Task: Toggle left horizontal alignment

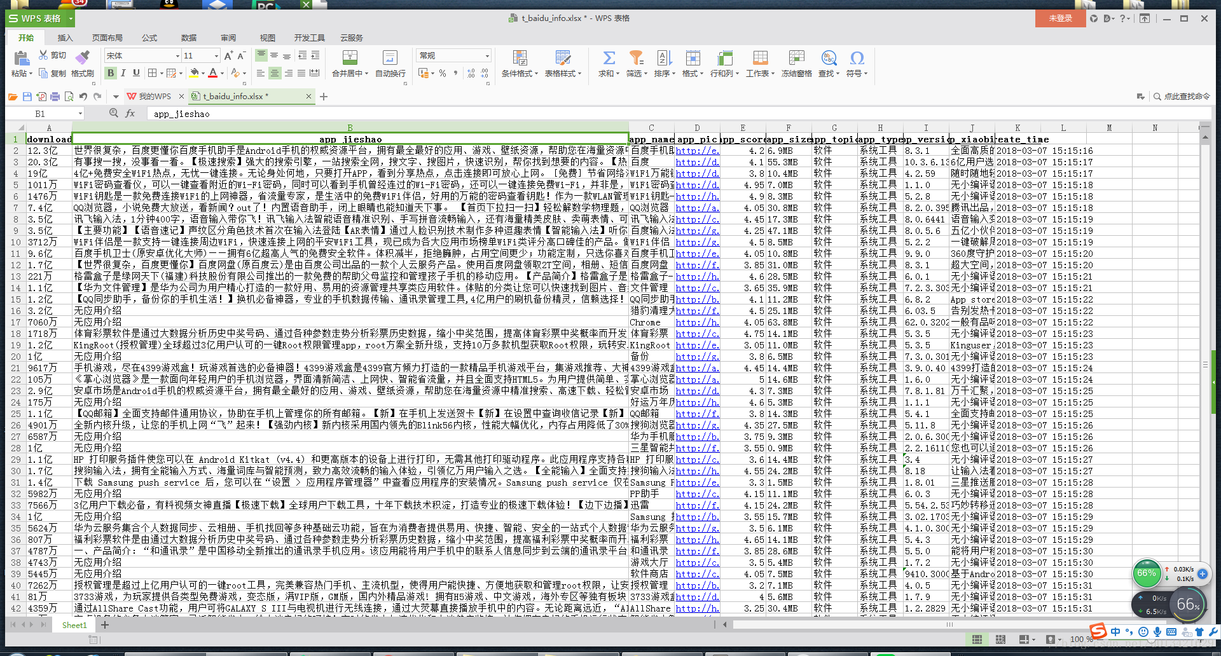Action: 261,74
